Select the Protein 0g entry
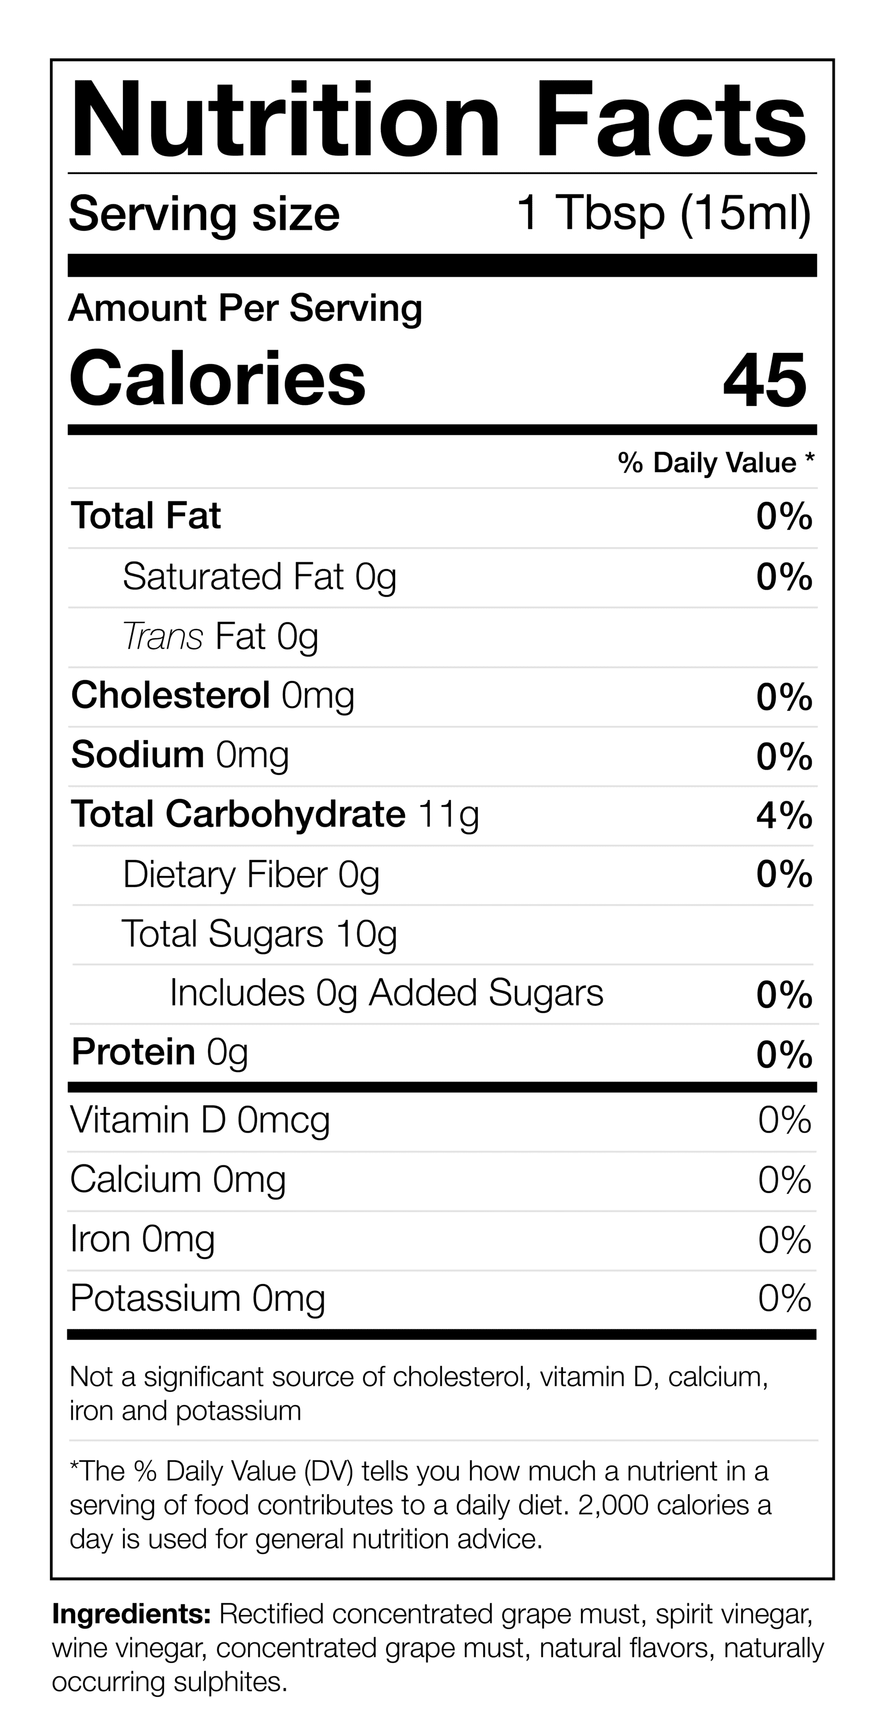 coord(159,1053)
